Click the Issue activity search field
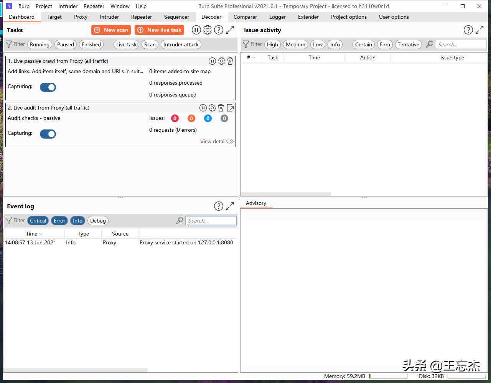491x383 pixels. click(461, 44)
